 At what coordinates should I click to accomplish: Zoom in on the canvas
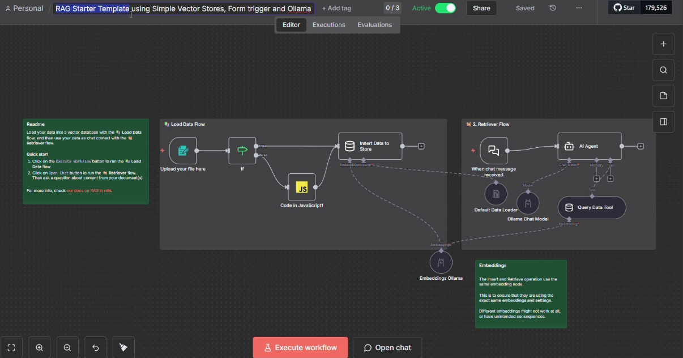point(40,348)
